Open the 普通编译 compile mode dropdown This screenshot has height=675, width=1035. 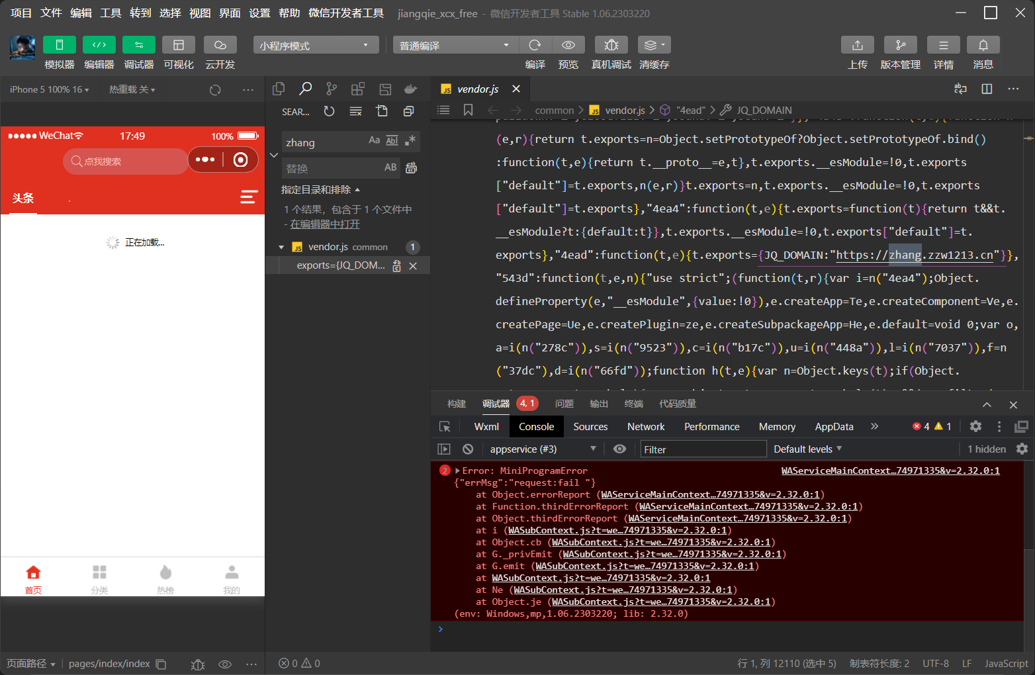(x=455, y=45)
